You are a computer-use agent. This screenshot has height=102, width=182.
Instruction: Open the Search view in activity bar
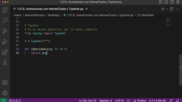pyautogui.click(x=5, y=21)
